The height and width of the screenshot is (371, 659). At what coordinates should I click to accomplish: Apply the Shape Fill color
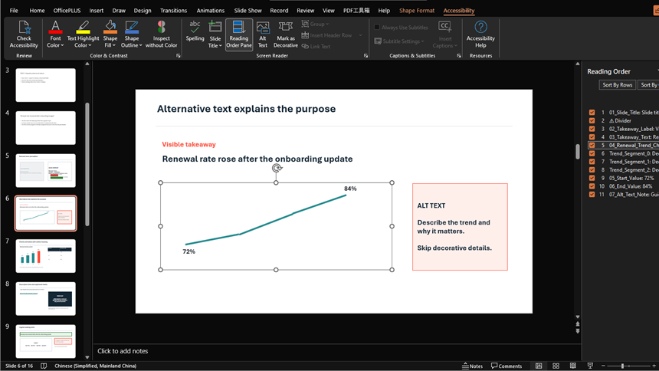110,28
